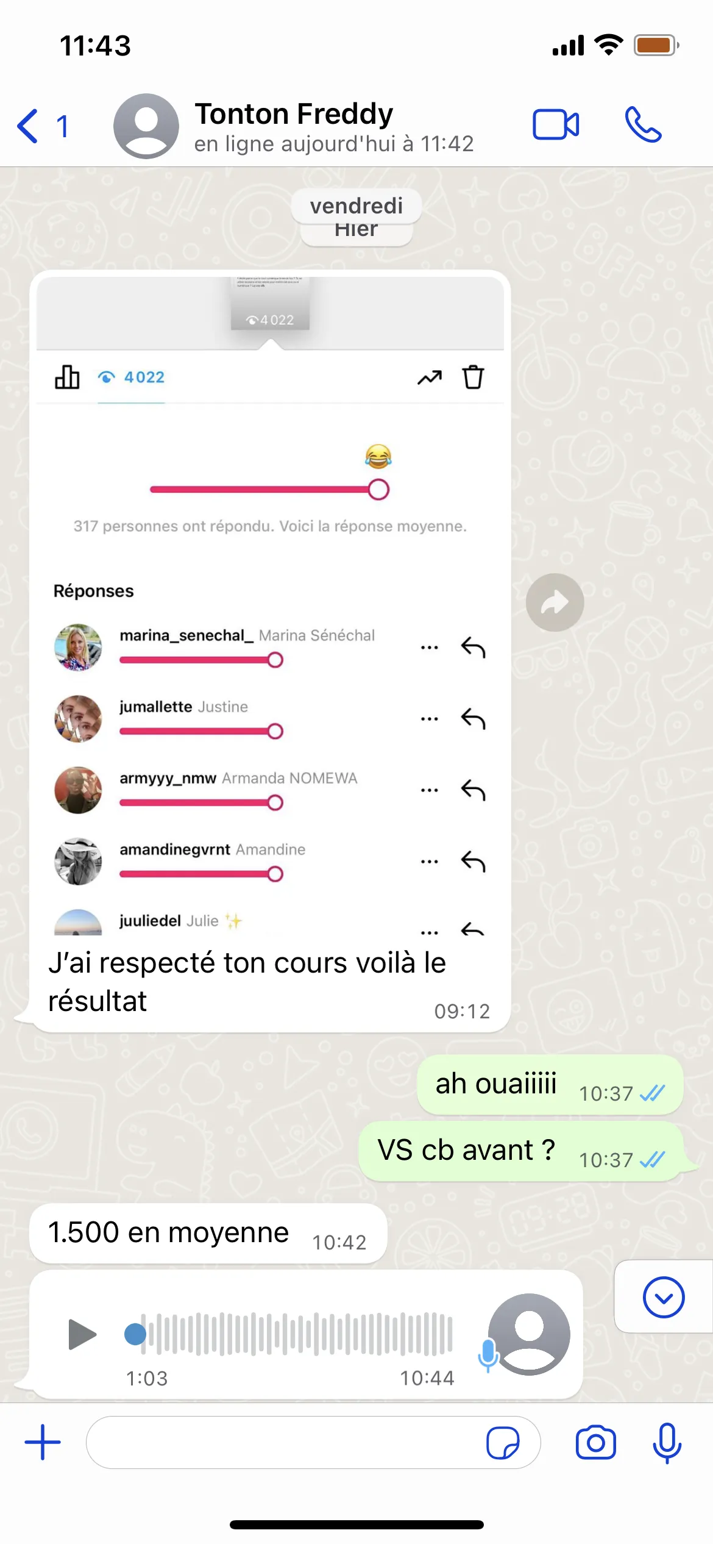Tap the voice message sender avatar

tap(529, 1334)
